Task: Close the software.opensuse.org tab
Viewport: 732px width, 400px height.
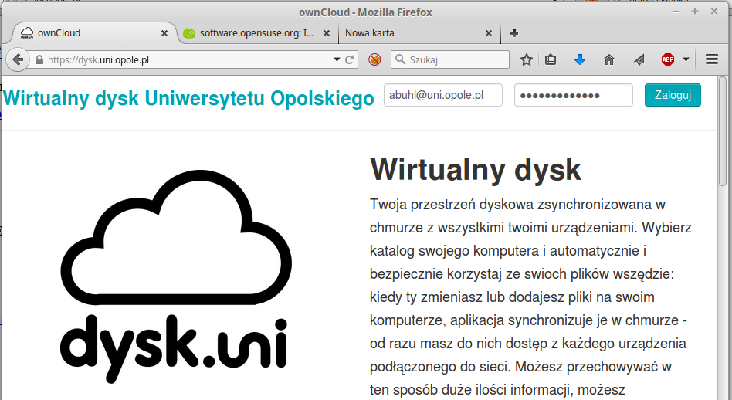Action: (x=327, y=33)
